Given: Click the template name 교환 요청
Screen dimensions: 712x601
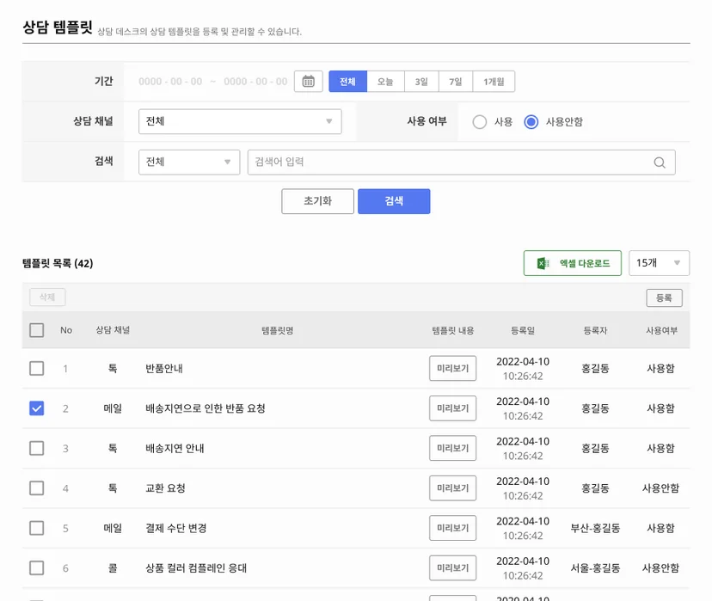Looking at the screenshot, I should click(x=165, y=488).
